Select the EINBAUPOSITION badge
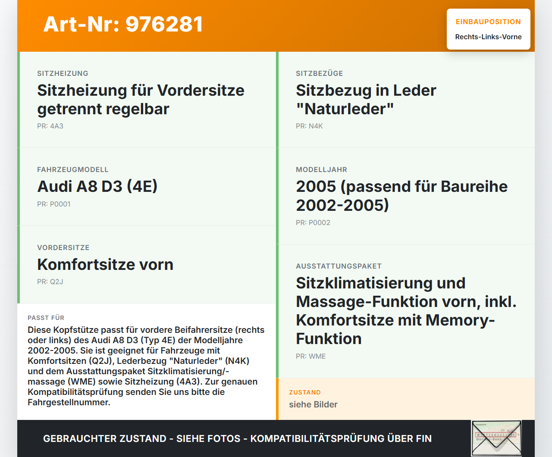Screen dimensions: 552x457 (x=488, y=22)
